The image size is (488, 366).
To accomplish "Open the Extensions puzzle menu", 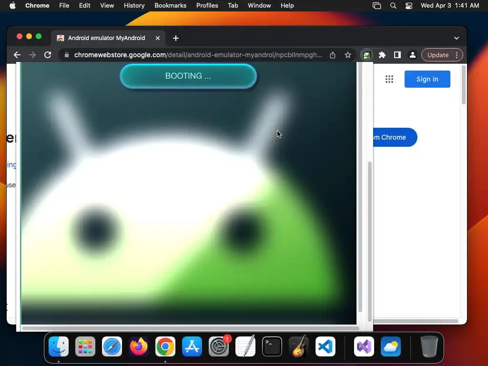I will point(382,55).
